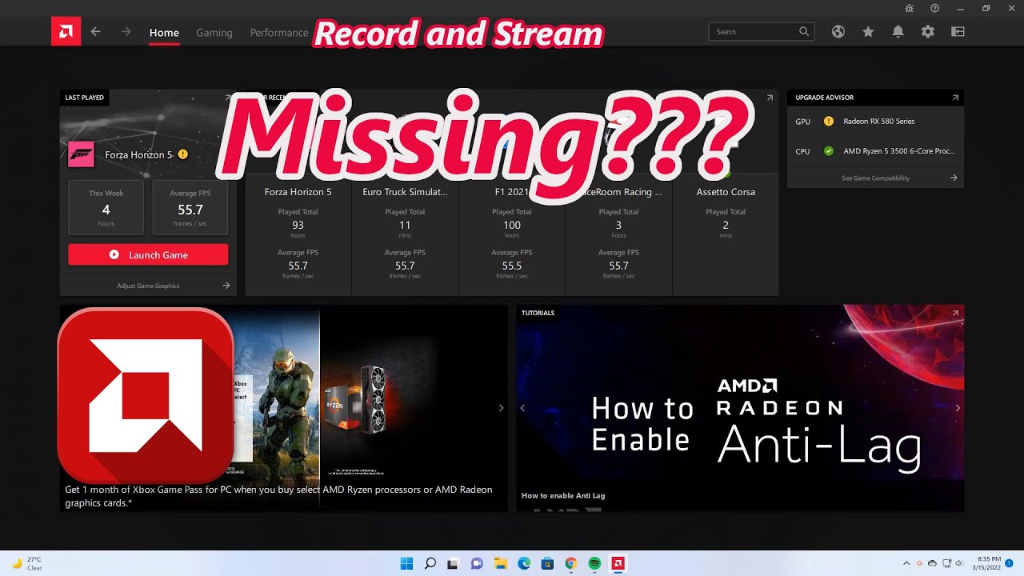Open the F1 2021 game column

click(512, 232)
